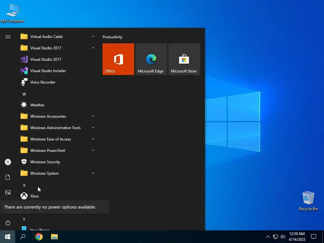Expand the Windows PowerShell folder
Screen dimensions: 324x243
pos(58,150)
